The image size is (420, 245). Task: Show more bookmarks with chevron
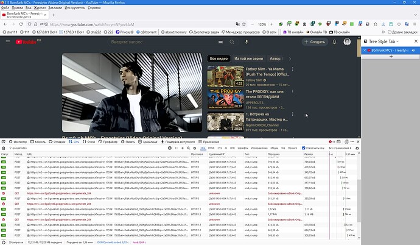(383, 32)
